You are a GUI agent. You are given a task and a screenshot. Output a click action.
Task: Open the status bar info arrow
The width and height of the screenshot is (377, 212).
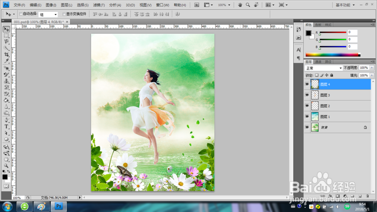point(80,198)
